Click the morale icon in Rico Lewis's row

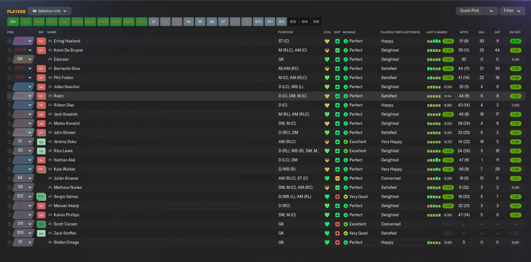(x=346, y=151)
